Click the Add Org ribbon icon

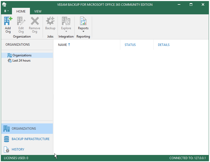point(8,21)
